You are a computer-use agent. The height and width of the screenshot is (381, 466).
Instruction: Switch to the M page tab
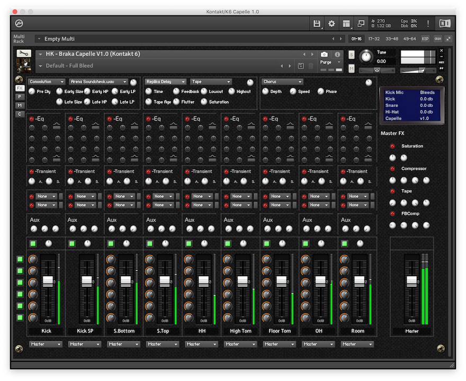pyautogui.click(x=20, y=105)
